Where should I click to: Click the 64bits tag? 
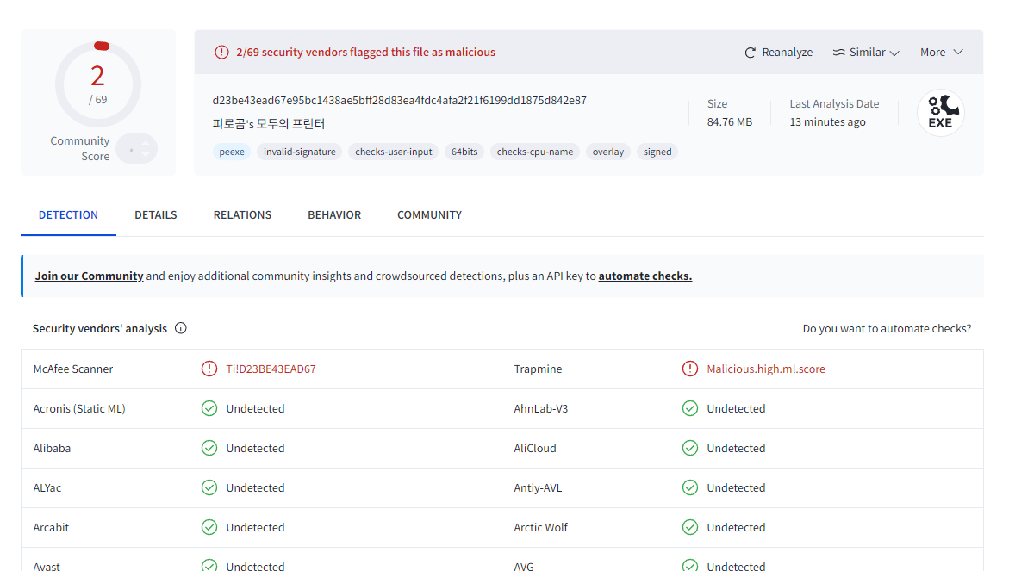464,152
